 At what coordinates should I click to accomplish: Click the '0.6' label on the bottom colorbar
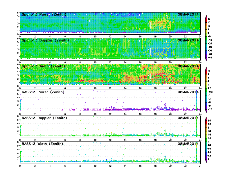point(209,149)
